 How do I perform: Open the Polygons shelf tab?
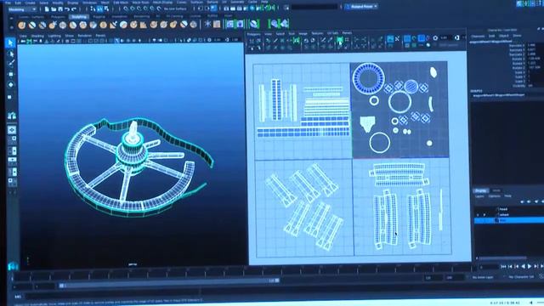click(58, 17)
